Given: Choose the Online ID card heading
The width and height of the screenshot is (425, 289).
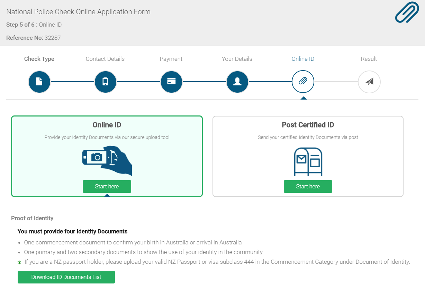Looking at the screenshot, I should click(107, 125).
